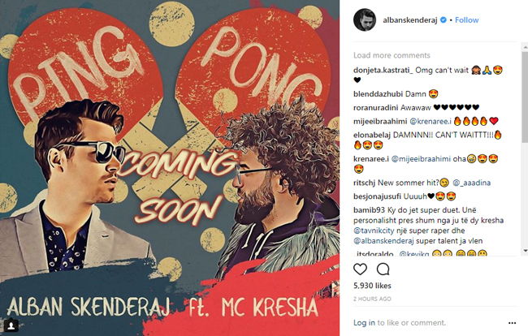Click the scrollbar up arrow in comments
The width and height of the screenshot is (528, 336).
pyautogui.click(x=525, y=46)
